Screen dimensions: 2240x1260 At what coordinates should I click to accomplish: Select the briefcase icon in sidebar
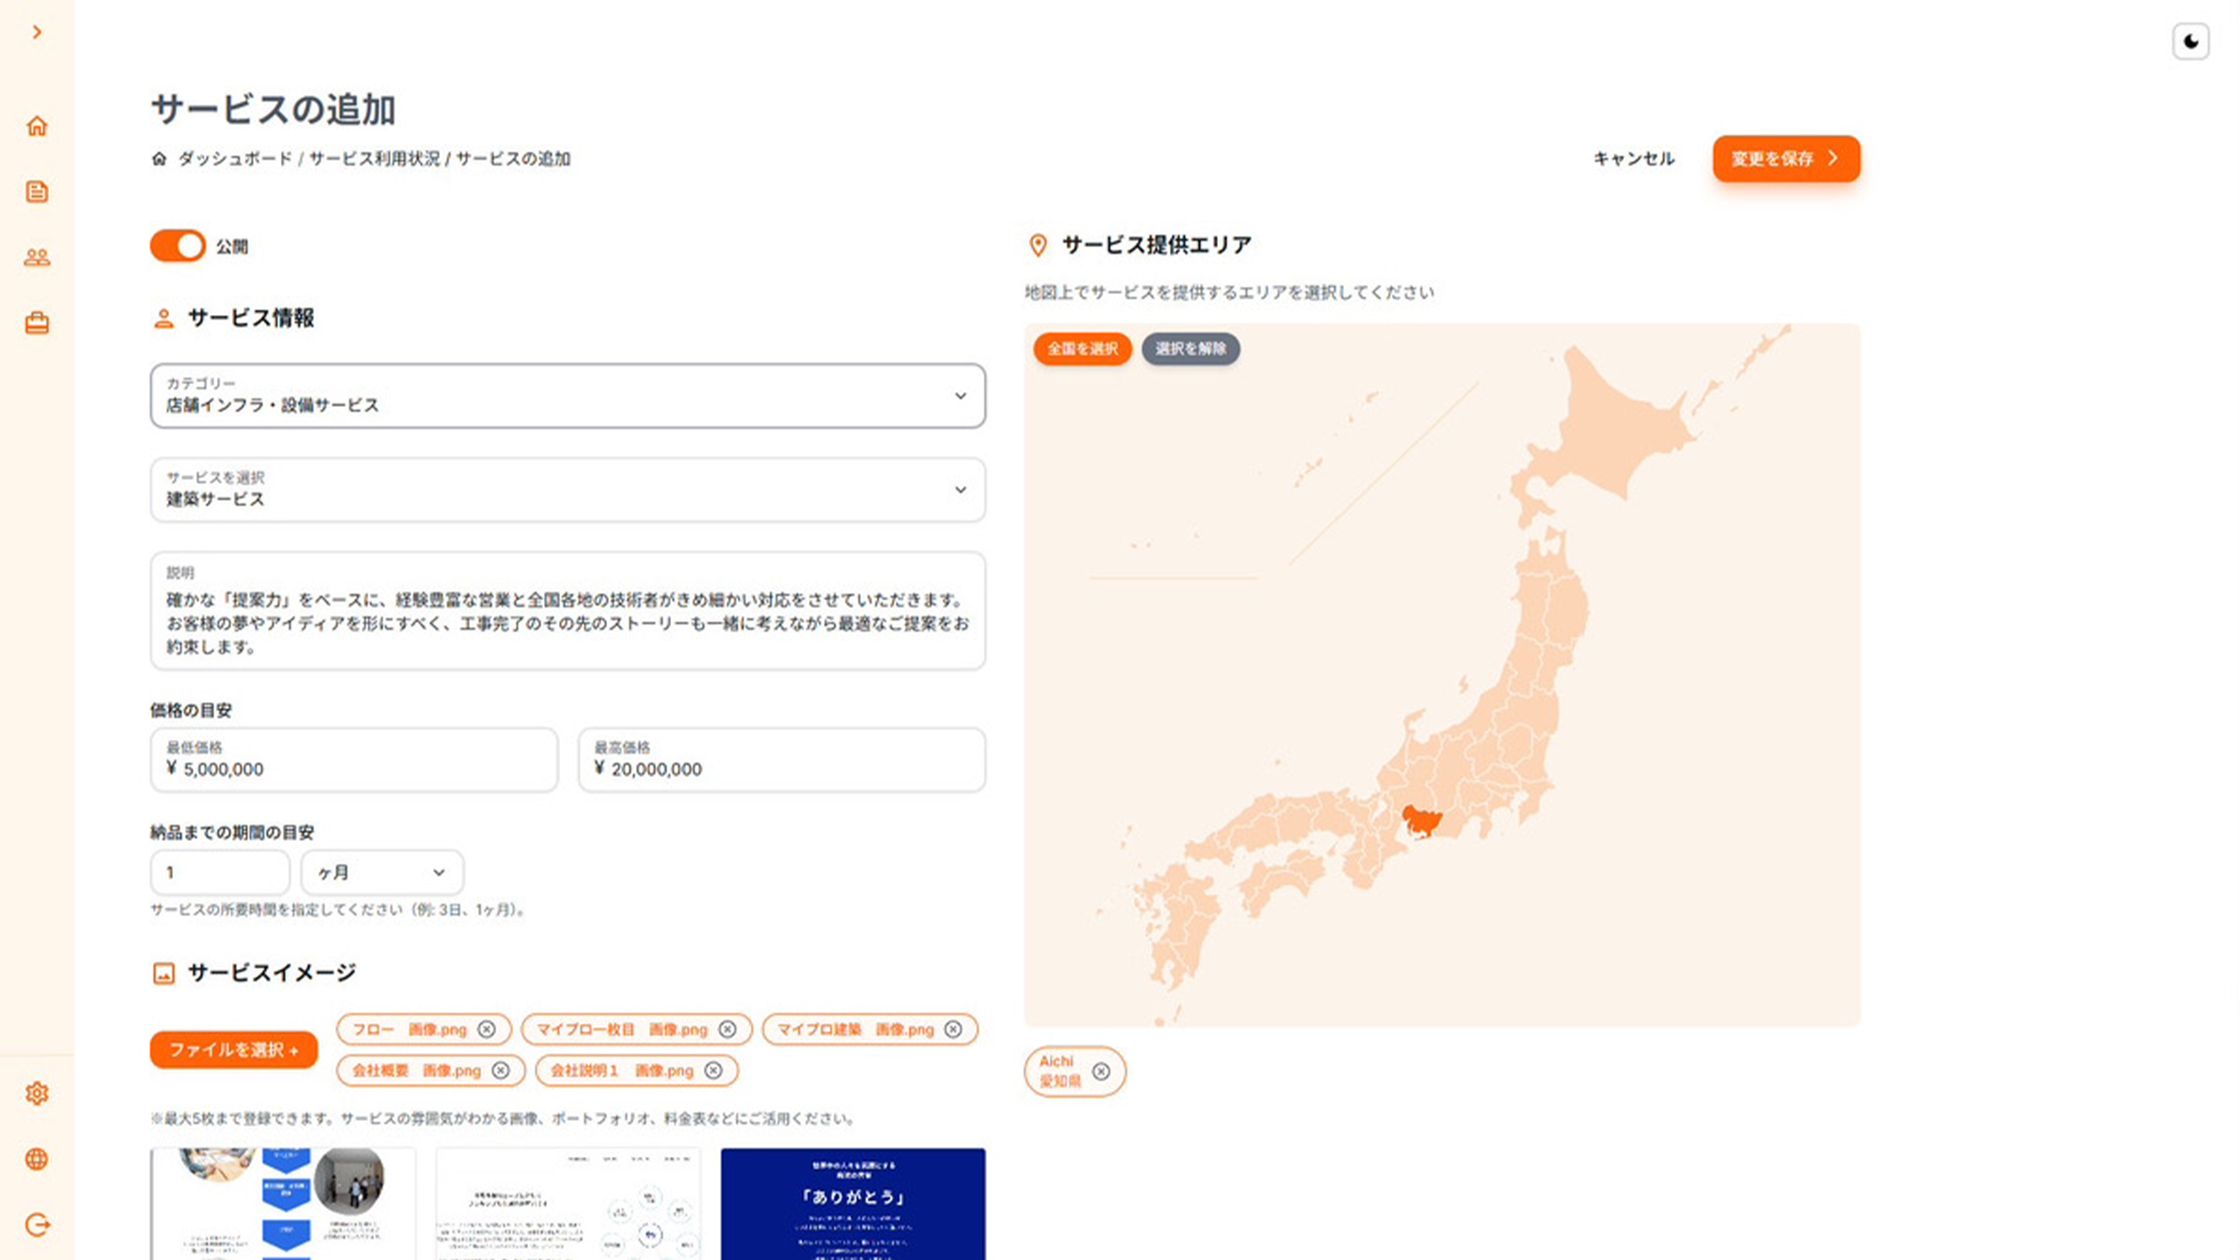[37, 323]
